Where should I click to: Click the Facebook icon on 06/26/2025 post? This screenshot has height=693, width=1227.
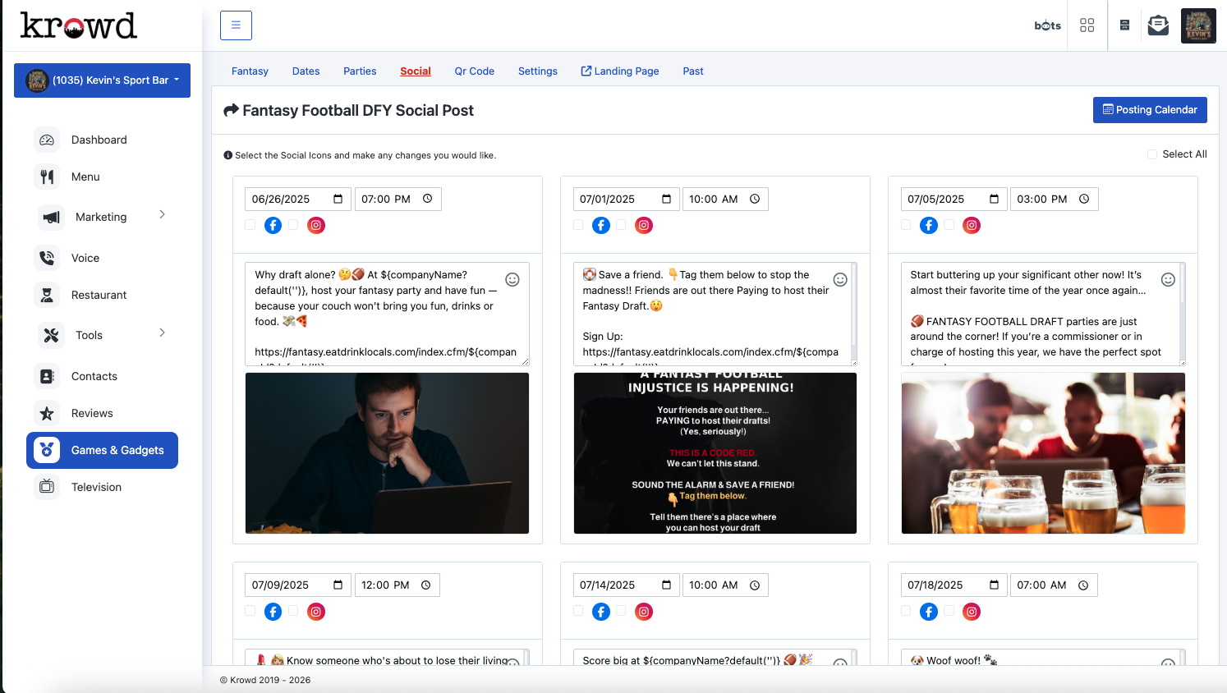(273, 225)
